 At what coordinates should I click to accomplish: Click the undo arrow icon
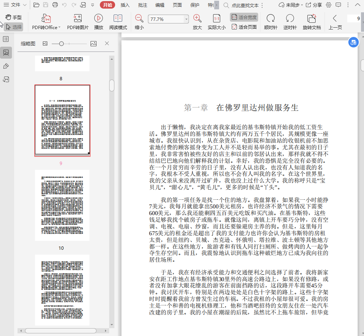click(64, 5)
